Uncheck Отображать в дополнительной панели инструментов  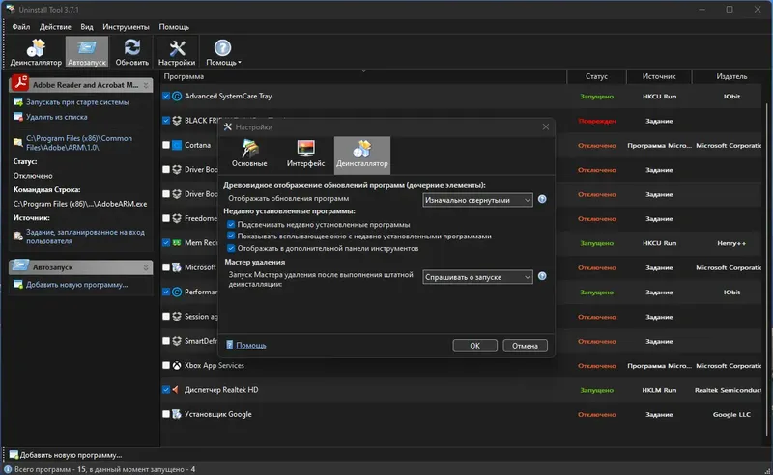point(231,248)
